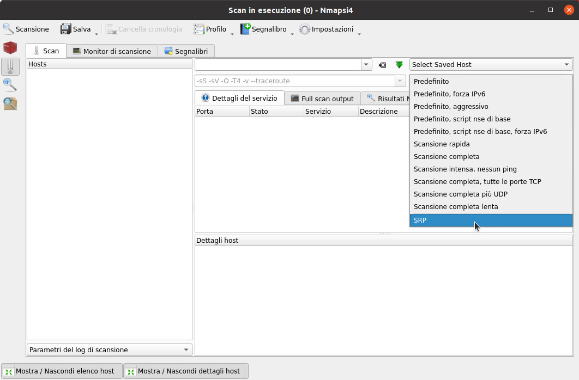Close the Nmapsi4 window
579x380 pixels.
(569, 10)
